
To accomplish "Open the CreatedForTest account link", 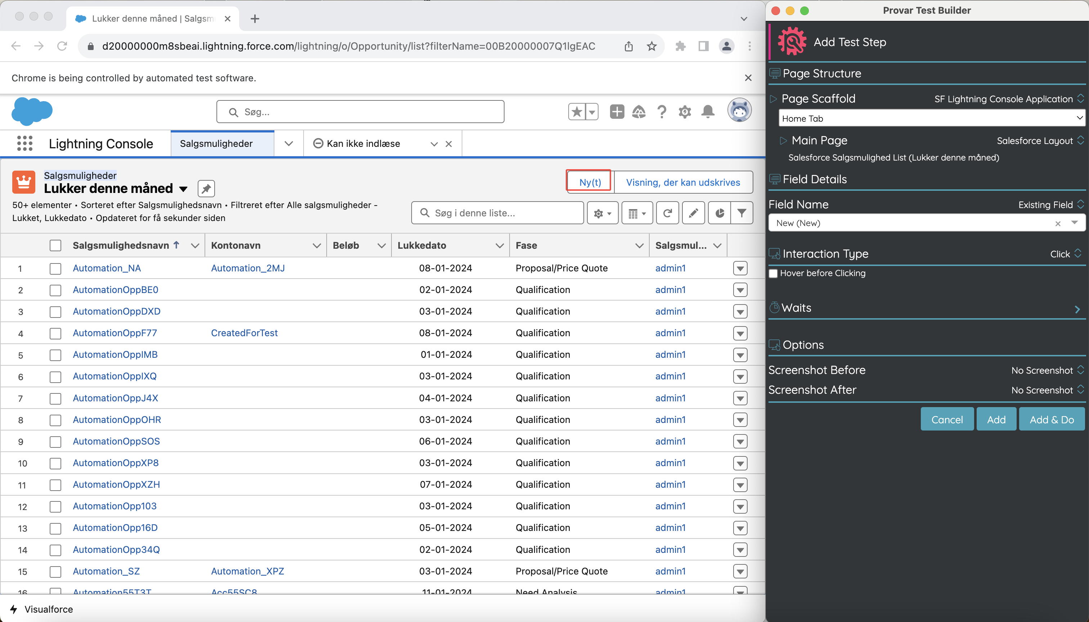I will 244,333.
